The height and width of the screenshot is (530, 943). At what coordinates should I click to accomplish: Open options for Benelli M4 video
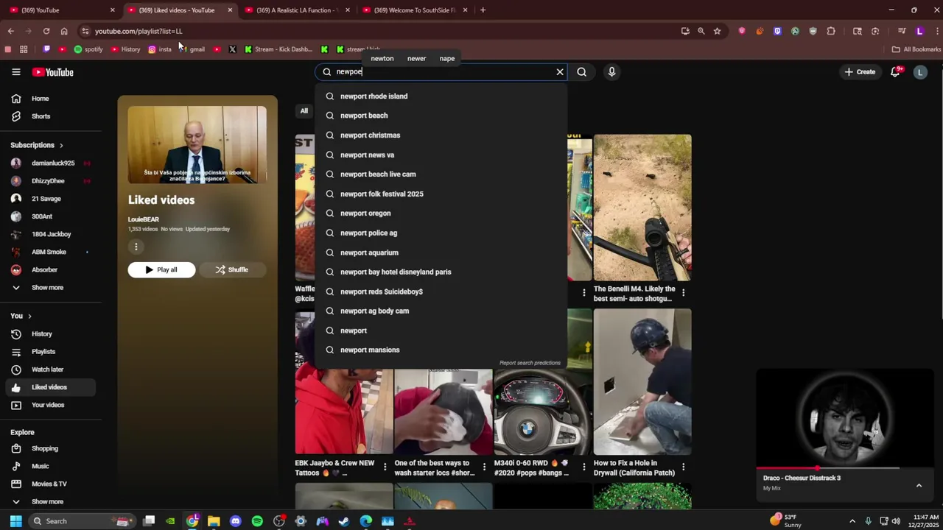click(684, 293)
